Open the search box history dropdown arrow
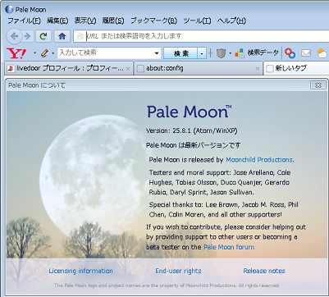Screen dimensions: 329x297 coord(157,53)
